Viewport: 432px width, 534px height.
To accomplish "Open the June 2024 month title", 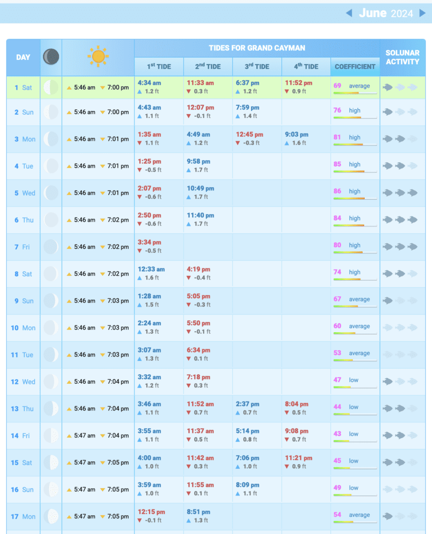I will click(386, 13).
